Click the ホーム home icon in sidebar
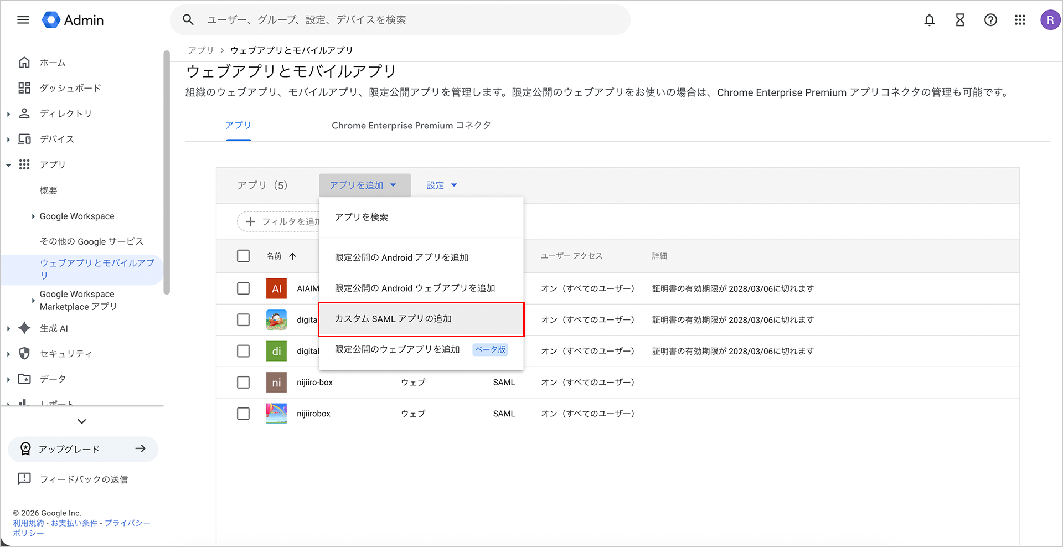This screenshot has height=547, width=1063. (24, 63)
